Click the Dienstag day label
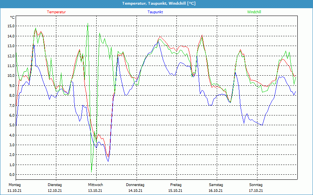Screen dimensions: 313x195 55,185
